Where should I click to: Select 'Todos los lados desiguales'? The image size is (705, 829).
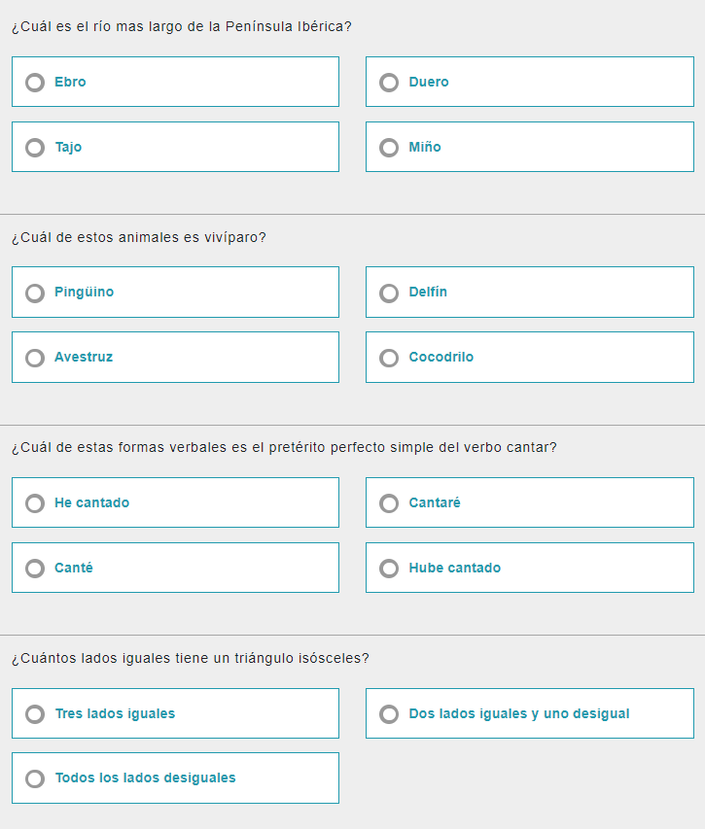tap(35, 777)
